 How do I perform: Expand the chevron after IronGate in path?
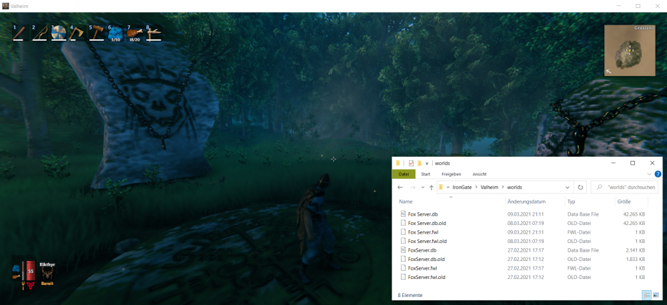click(476, 187)
